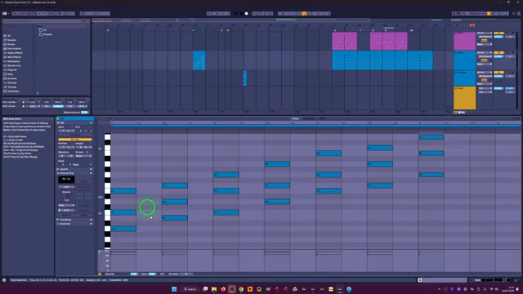The image size is (523, 294).
Task: Toggle the highlighted Loop switch in control bar
Action: [x=304, y=14]
